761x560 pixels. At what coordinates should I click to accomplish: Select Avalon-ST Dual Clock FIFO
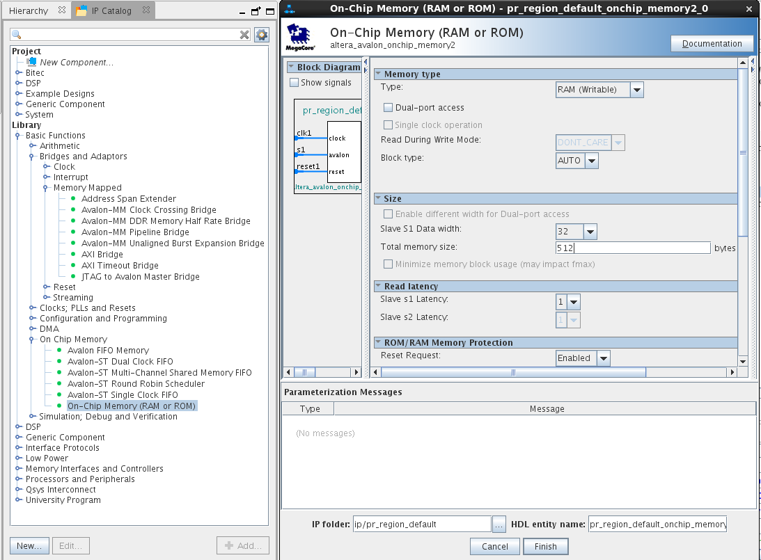coord(120,361)
